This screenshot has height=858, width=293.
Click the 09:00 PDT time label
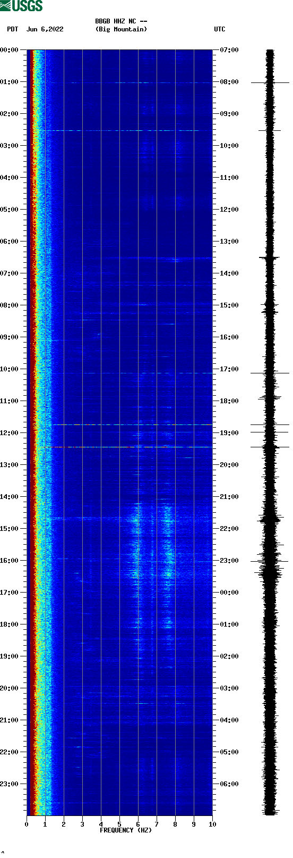(x=10, y=337)
